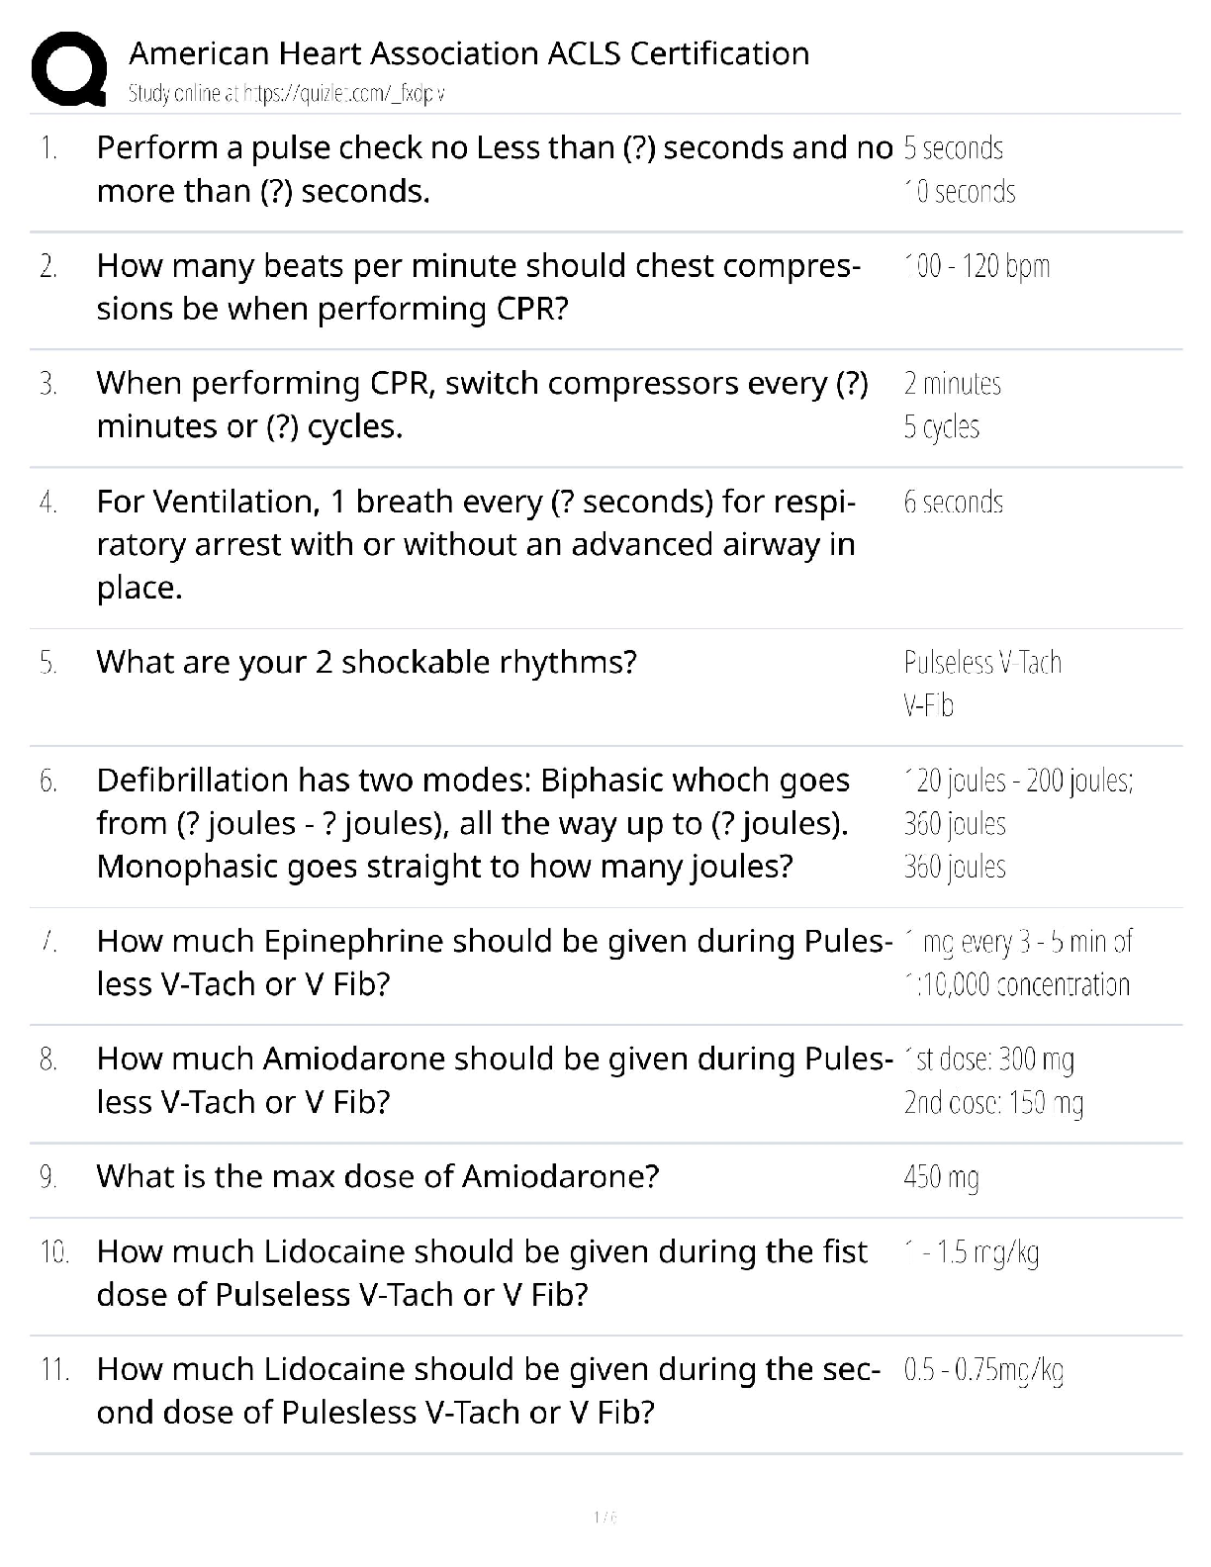The height and width of the screenshot is (1567, 1211).
Task: Select the Epinephrine dosage question
Action: 494,963
